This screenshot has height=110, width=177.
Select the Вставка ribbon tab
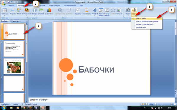21,6
